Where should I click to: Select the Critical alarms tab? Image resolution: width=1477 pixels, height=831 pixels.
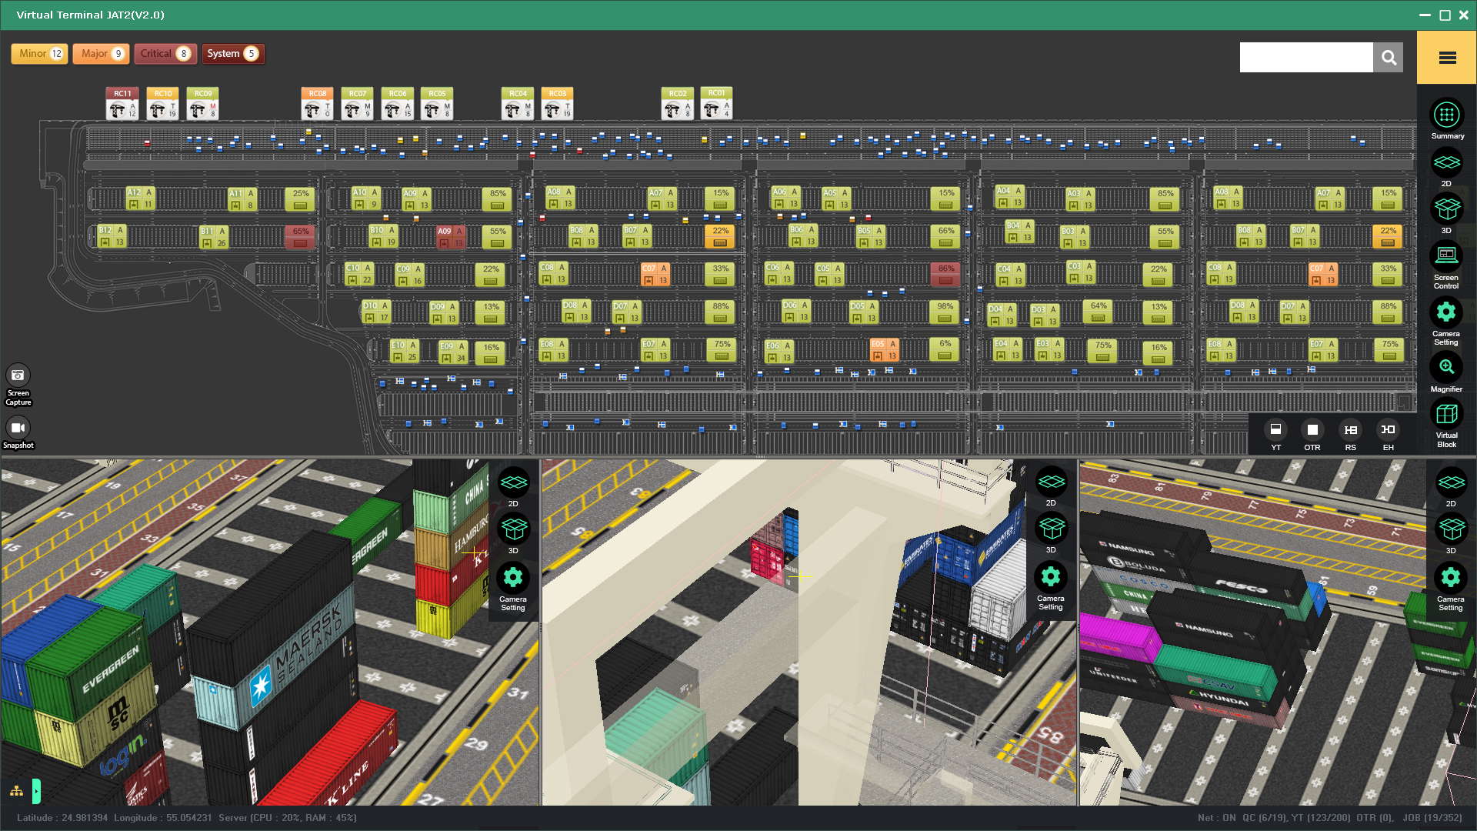165,54
